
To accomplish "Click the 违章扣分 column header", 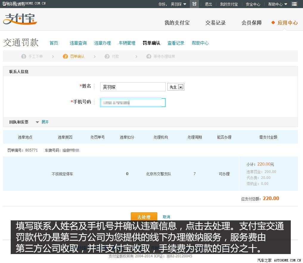I will coord(127,137).
